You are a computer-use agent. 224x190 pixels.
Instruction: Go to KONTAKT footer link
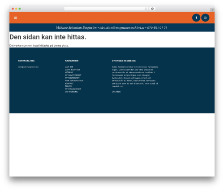pos(69,84)
